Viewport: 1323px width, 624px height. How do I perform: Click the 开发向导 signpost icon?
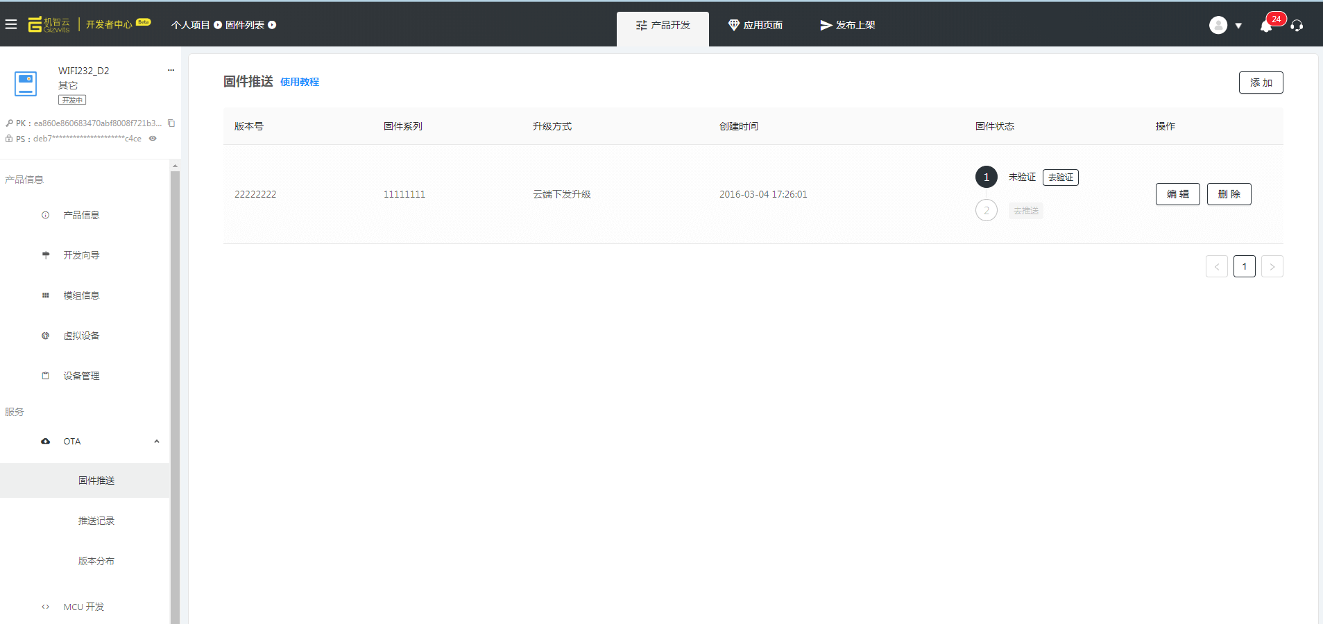pyautogui.click(x=46, y=255)
